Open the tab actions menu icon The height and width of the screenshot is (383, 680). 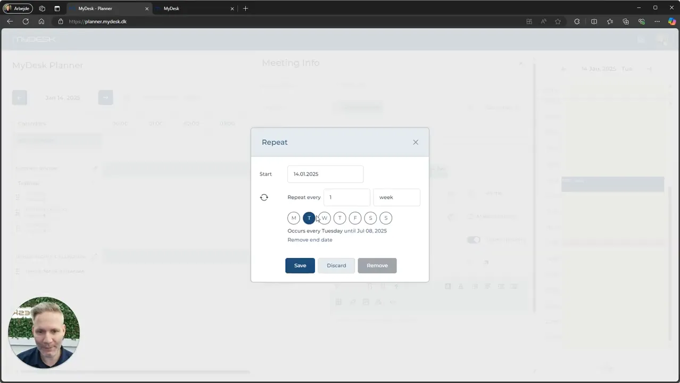tap(57, 9)
